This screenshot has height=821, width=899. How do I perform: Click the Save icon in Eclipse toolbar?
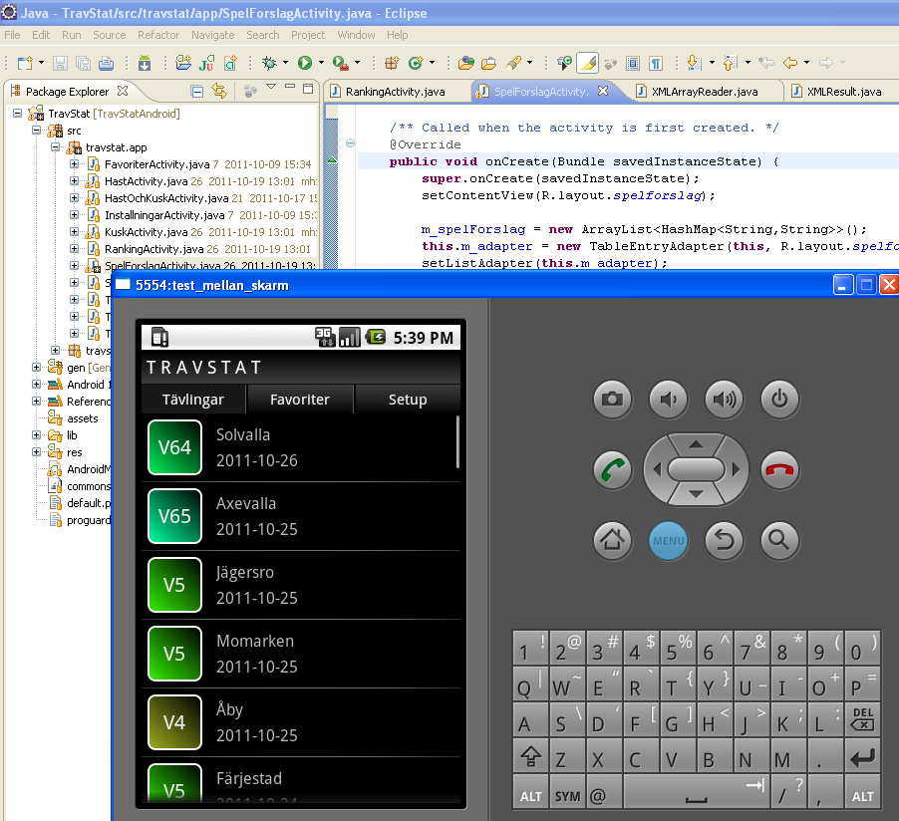60,63
